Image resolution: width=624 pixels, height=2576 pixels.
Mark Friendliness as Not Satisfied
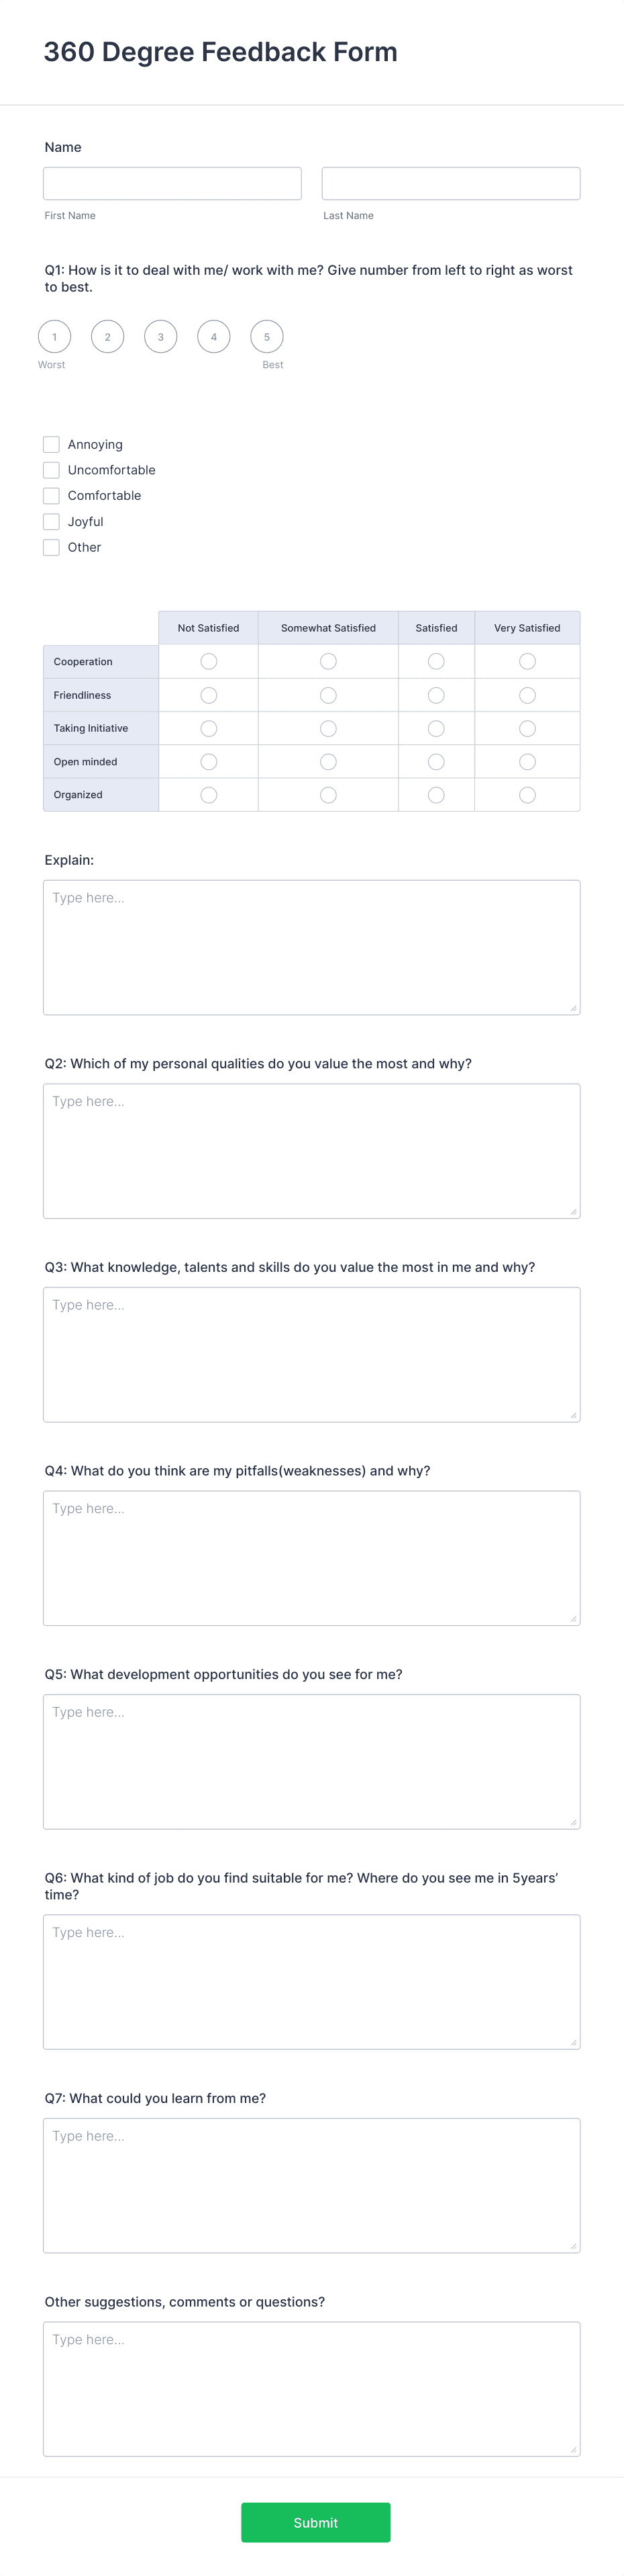tap(209, 695)
